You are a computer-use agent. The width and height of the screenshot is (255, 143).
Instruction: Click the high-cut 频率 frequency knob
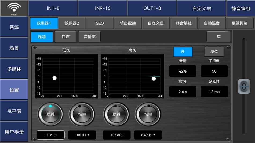(148, 114)
